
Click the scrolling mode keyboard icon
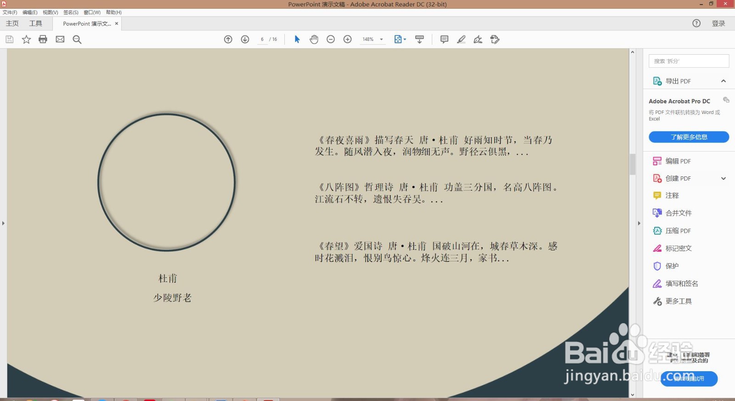[x=419, y=40]
